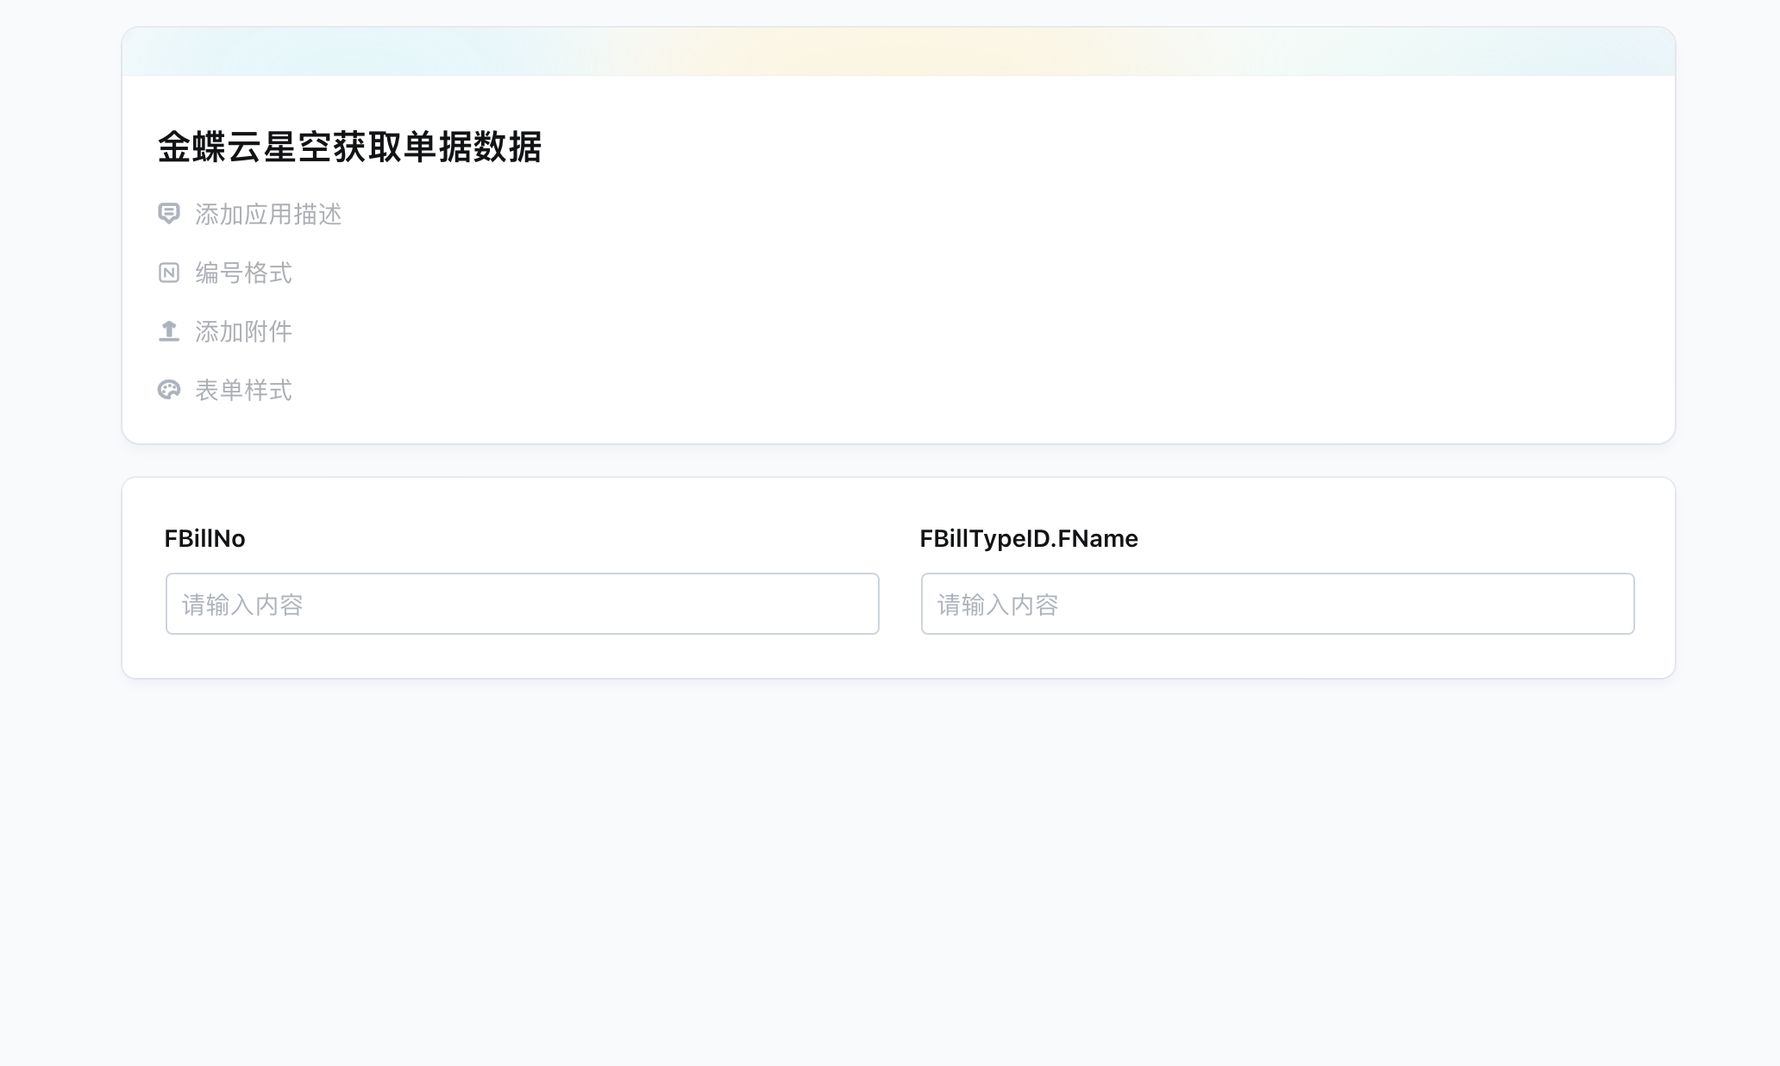Focus the FBillTypeID.FName input field

point(1278,604)
